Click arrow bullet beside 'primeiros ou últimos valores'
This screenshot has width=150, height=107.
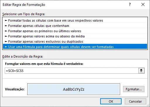pyautogui.click(x=6, y=31)
